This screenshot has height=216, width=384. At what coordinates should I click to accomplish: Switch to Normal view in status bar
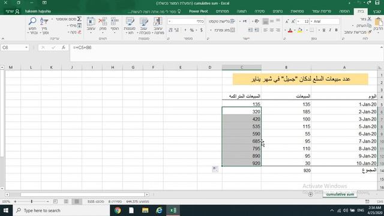[x=77, y=202]
